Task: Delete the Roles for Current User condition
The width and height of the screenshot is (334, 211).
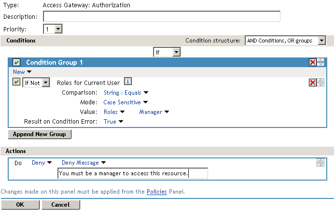Action: coord(313,83)
